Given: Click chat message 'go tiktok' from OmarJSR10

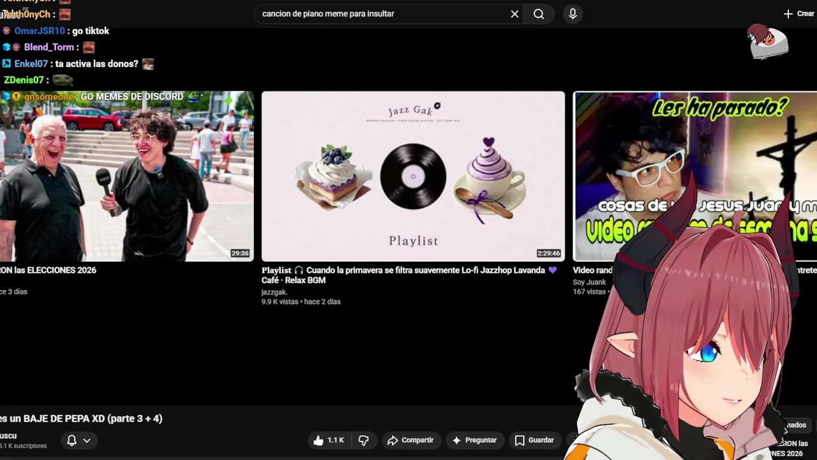Looking at the screenshot, I should (91, 31).
